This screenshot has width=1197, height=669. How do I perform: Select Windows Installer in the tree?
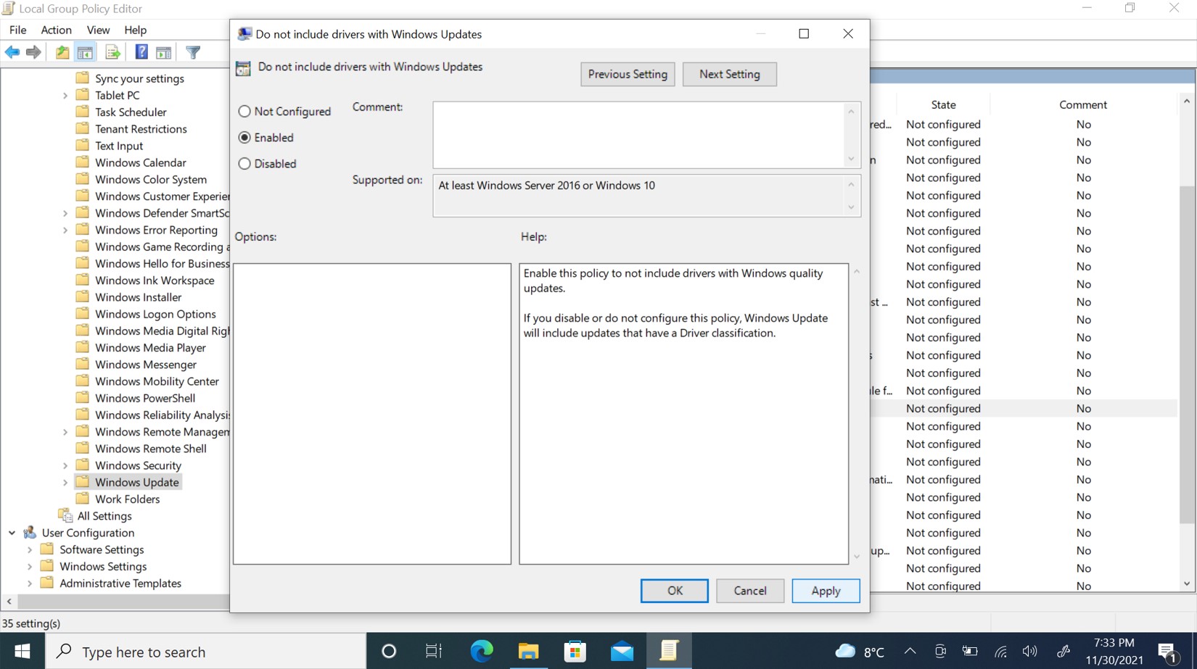click(139, 297)
